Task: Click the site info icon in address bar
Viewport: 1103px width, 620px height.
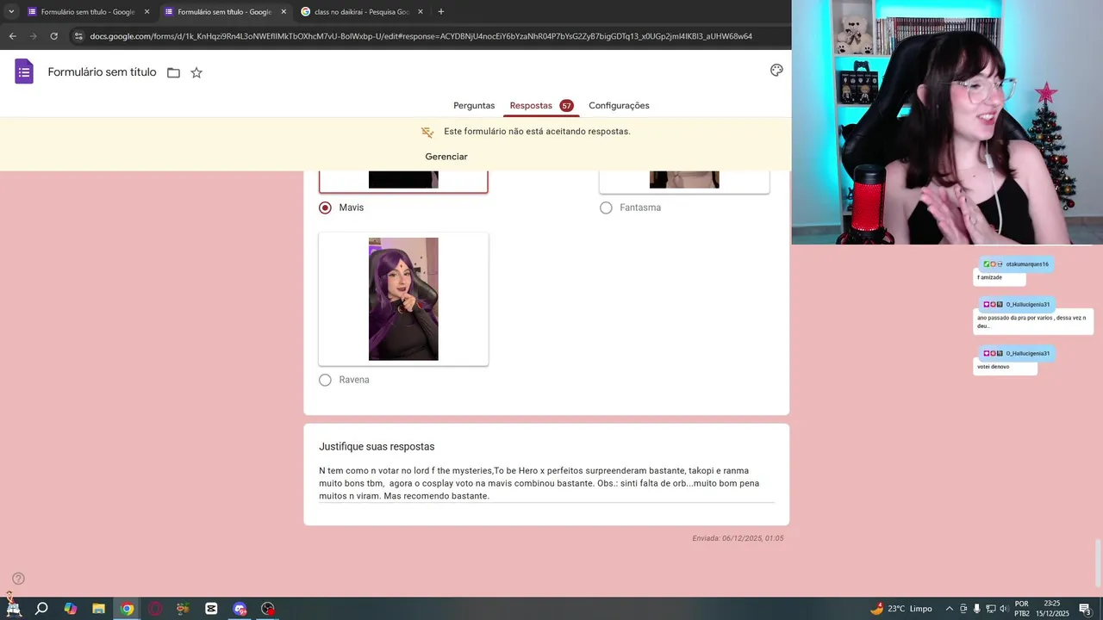Action: (x=78, y=36)
